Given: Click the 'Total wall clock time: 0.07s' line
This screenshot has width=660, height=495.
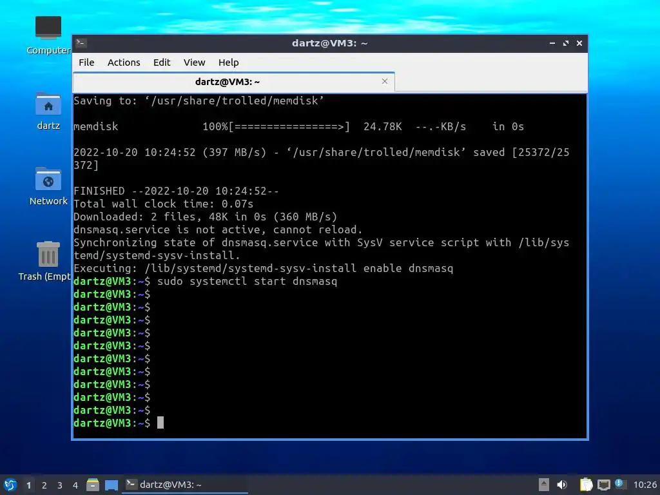Looking at the screenshot, I should tap(163, 204).
